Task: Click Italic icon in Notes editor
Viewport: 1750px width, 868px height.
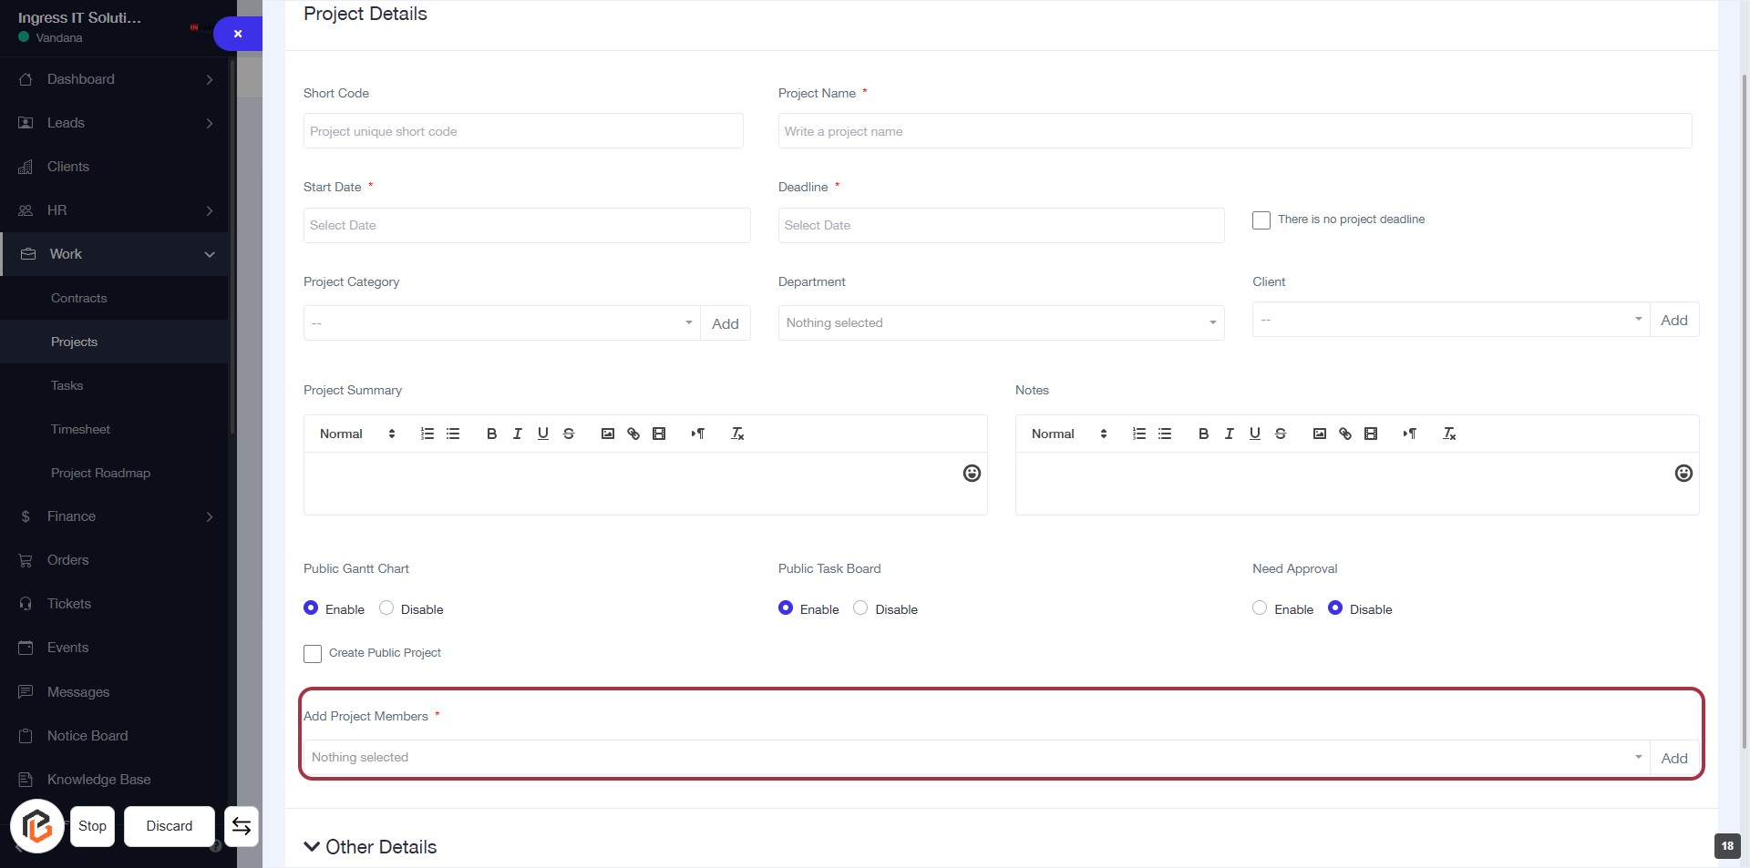Action: click(x=1229, y=434)
